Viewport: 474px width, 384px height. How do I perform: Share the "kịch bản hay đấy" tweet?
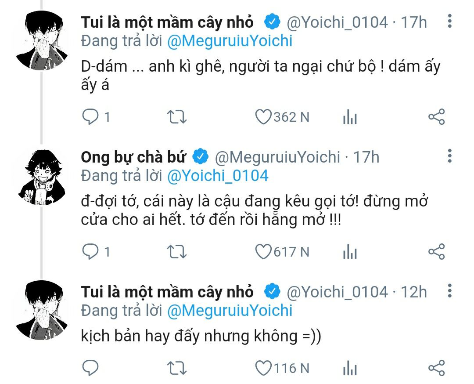[436, 368]
